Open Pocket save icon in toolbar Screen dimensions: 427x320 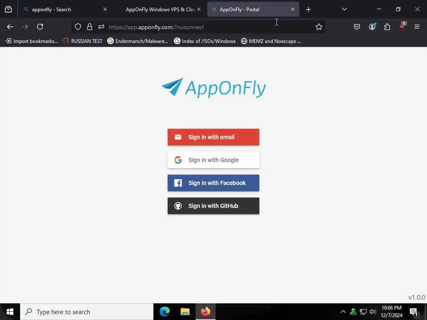coord(357,27)
